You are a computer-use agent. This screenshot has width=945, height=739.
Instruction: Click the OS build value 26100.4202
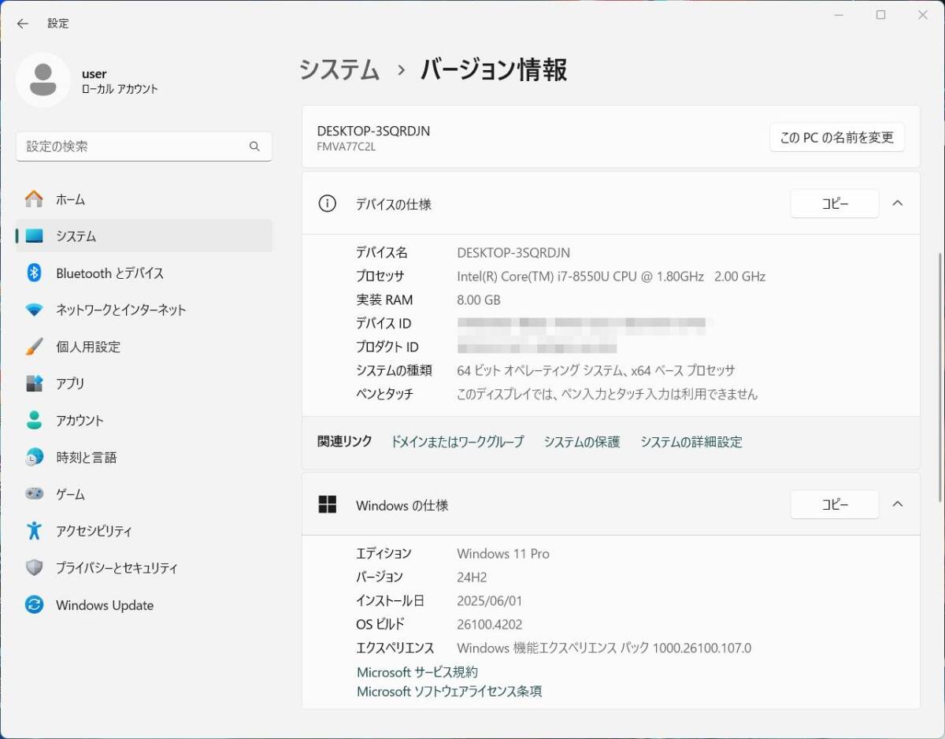[488, 625]
